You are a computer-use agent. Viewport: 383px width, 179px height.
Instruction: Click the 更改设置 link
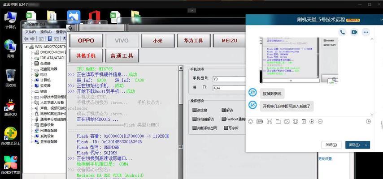pyautogui.click(x=325, y=159)
